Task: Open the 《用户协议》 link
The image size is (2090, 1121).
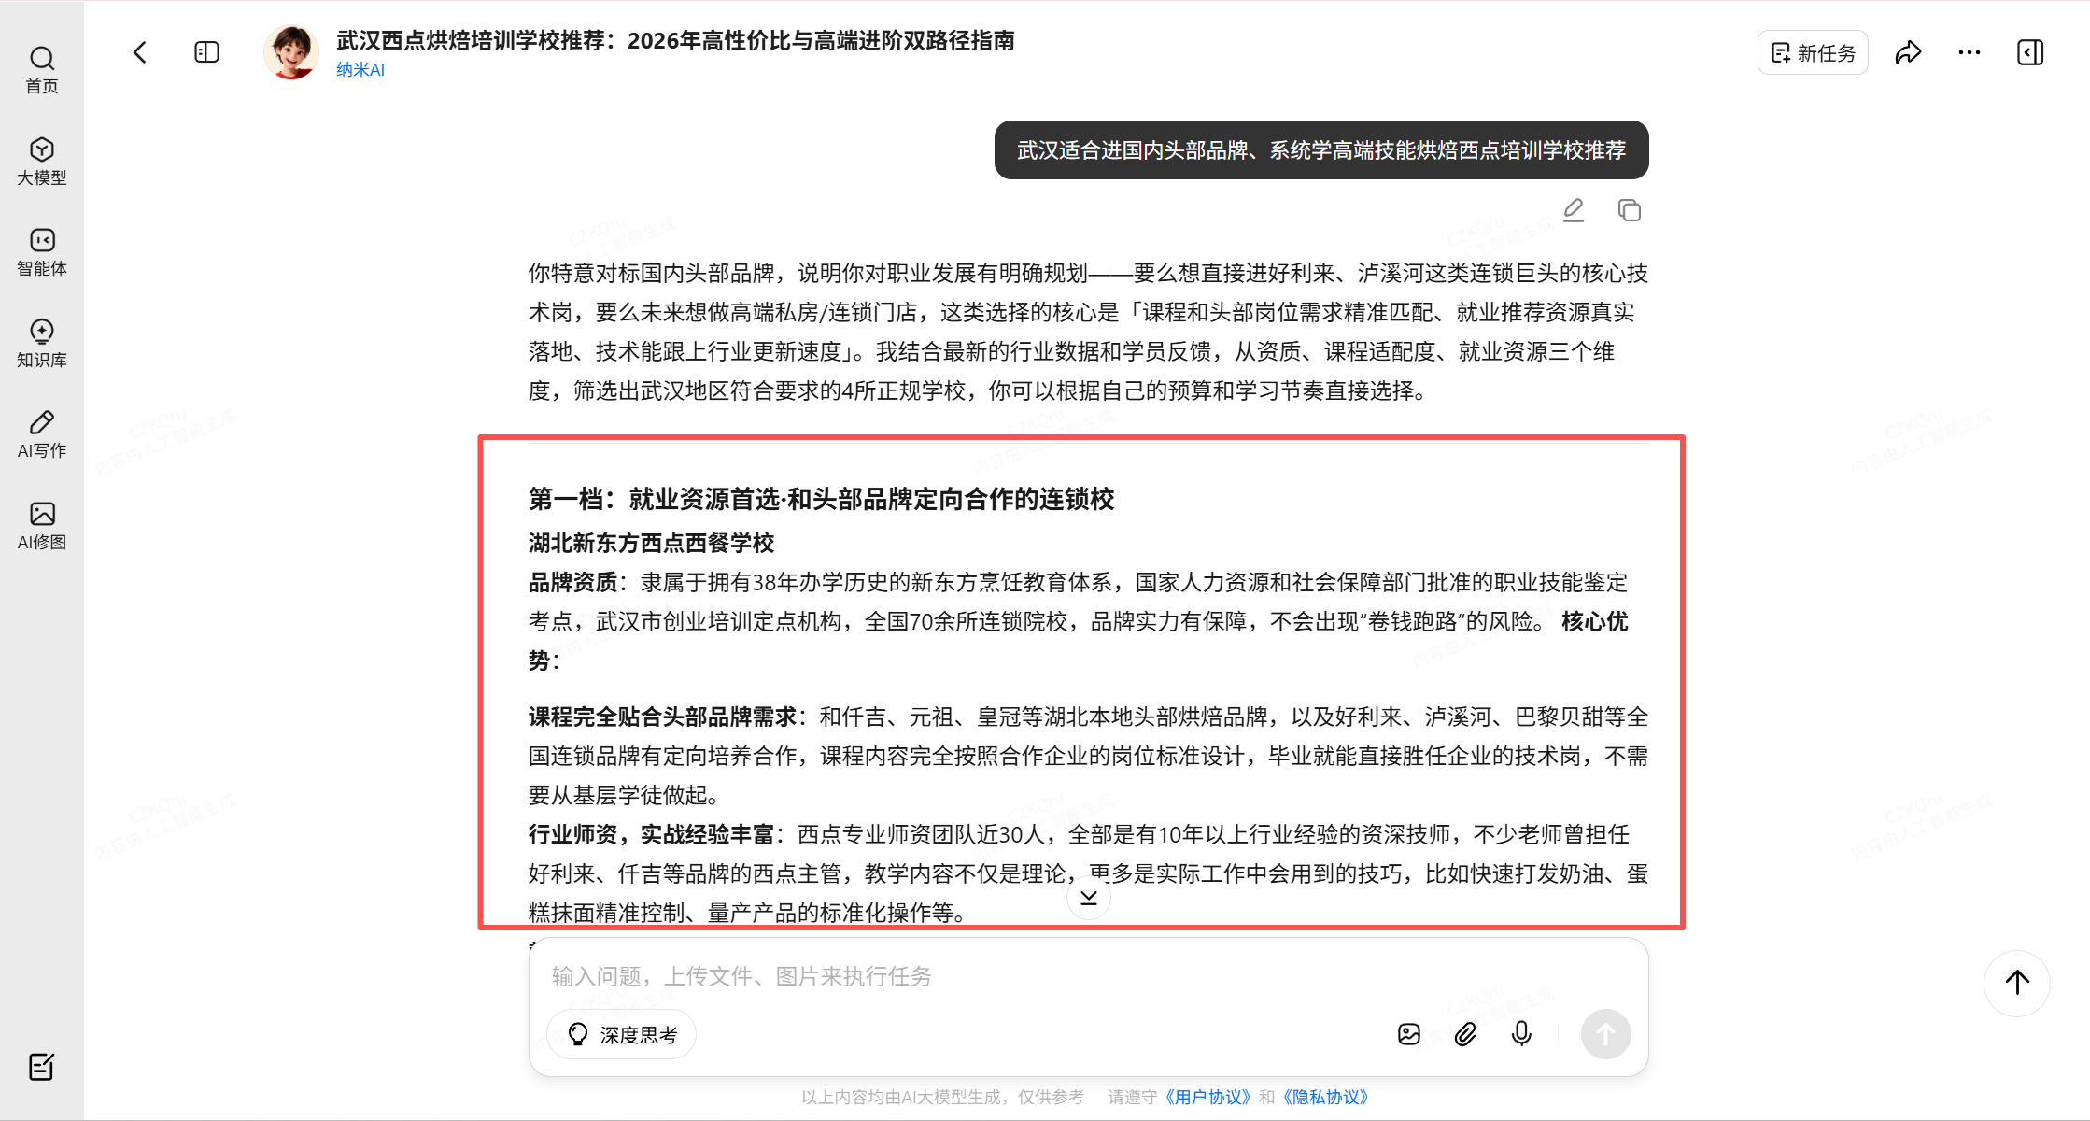Action: click(1207, 1097)
